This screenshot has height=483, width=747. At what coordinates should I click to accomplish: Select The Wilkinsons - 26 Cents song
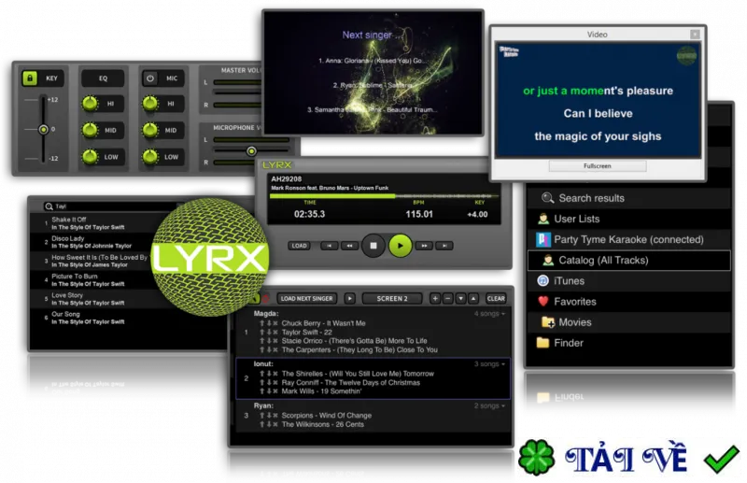coord(322,424)
